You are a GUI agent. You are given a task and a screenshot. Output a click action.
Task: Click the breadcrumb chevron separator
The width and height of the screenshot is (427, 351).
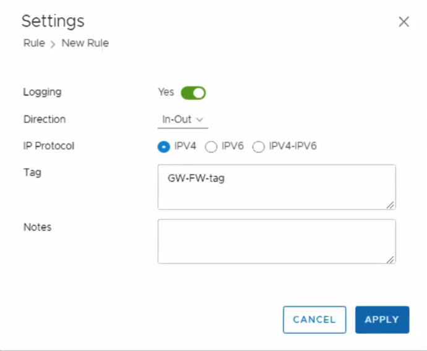[x=53, y=44]
